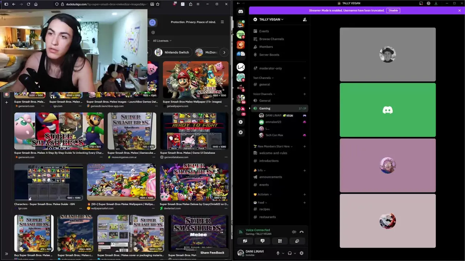Reload the DuckDuckGo page
This screenshot has height=261, width=465.
coord(28,4)
